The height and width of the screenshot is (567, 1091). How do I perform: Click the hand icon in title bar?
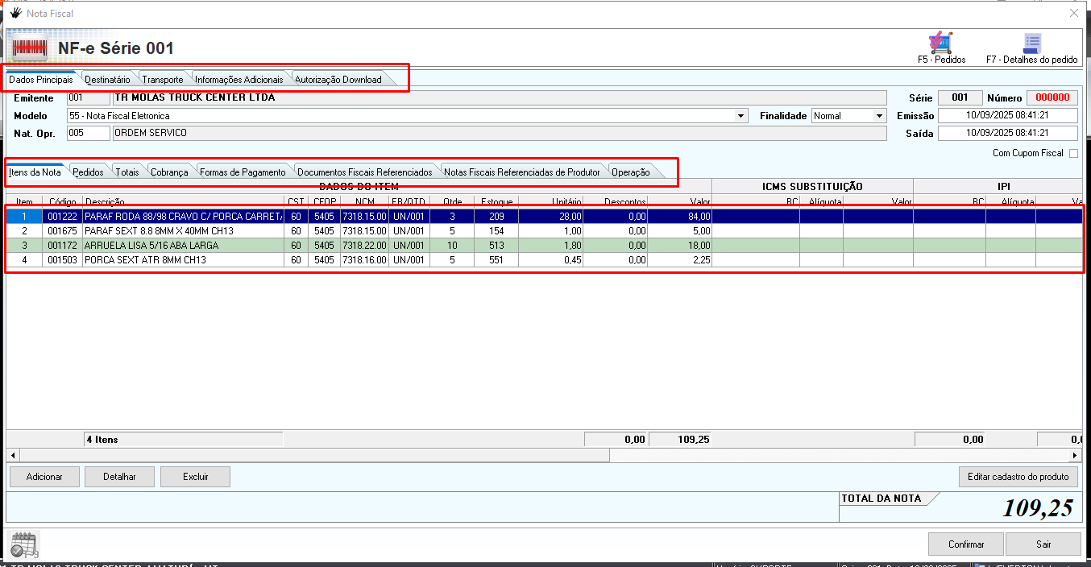pyautogui.click(x=15, y=13)
